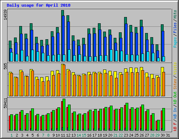
Task: Click day label 29 on x-axis
Action: pos(157,135)
